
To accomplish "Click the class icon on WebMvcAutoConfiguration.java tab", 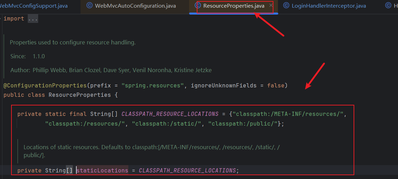I will coord(89,5).
